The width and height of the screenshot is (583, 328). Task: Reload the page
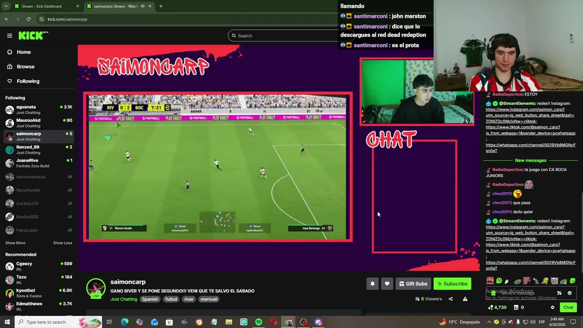click(28, 19)
